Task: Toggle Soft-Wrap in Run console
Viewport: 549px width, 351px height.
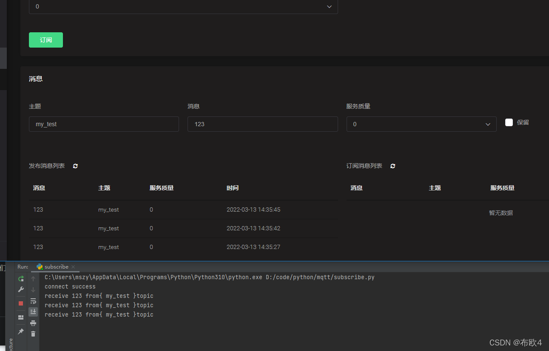Action: click(x=33, y=301)
